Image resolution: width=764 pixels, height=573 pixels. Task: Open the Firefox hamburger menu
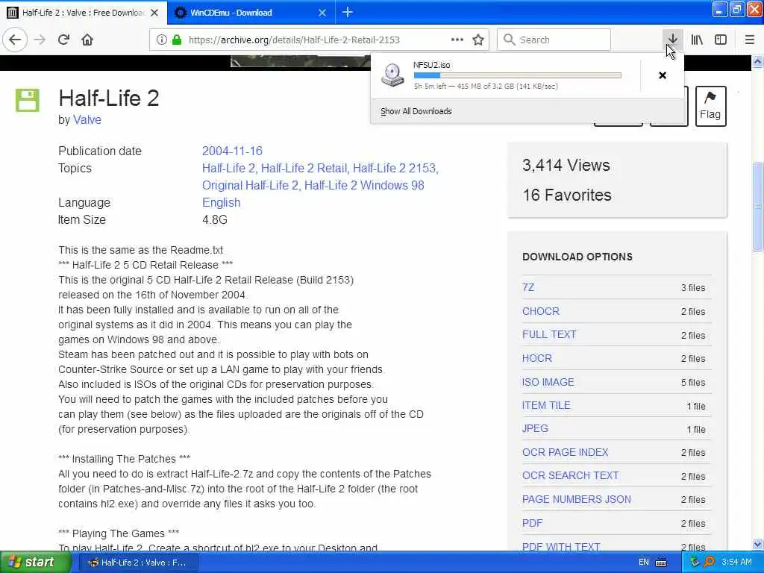tap(750, 40)
